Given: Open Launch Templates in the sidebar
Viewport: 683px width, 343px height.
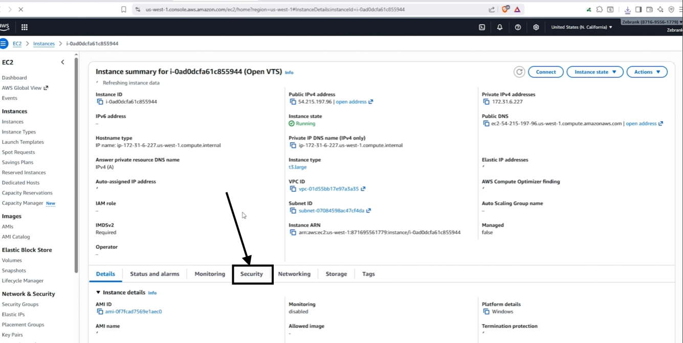Looking at the screenshot, I should point(23,142).
